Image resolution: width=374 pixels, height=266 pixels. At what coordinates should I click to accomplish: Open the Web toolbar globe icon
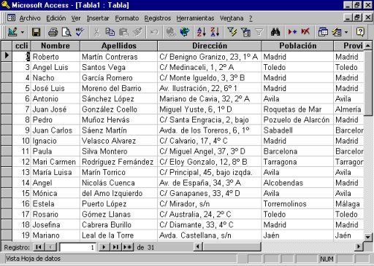[x=185, y=32]
